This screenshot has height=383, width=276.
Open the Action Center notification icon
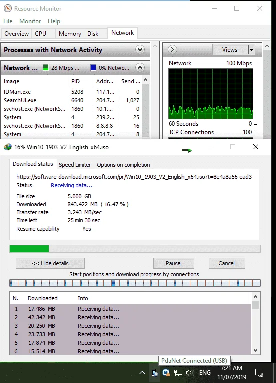[259, 373]
